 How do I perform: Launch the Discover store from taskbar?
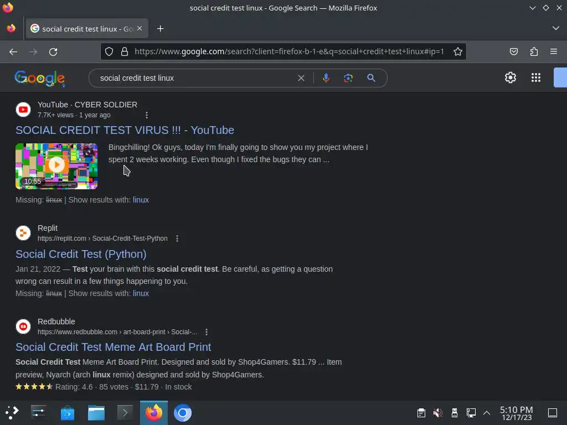[67, 412]
